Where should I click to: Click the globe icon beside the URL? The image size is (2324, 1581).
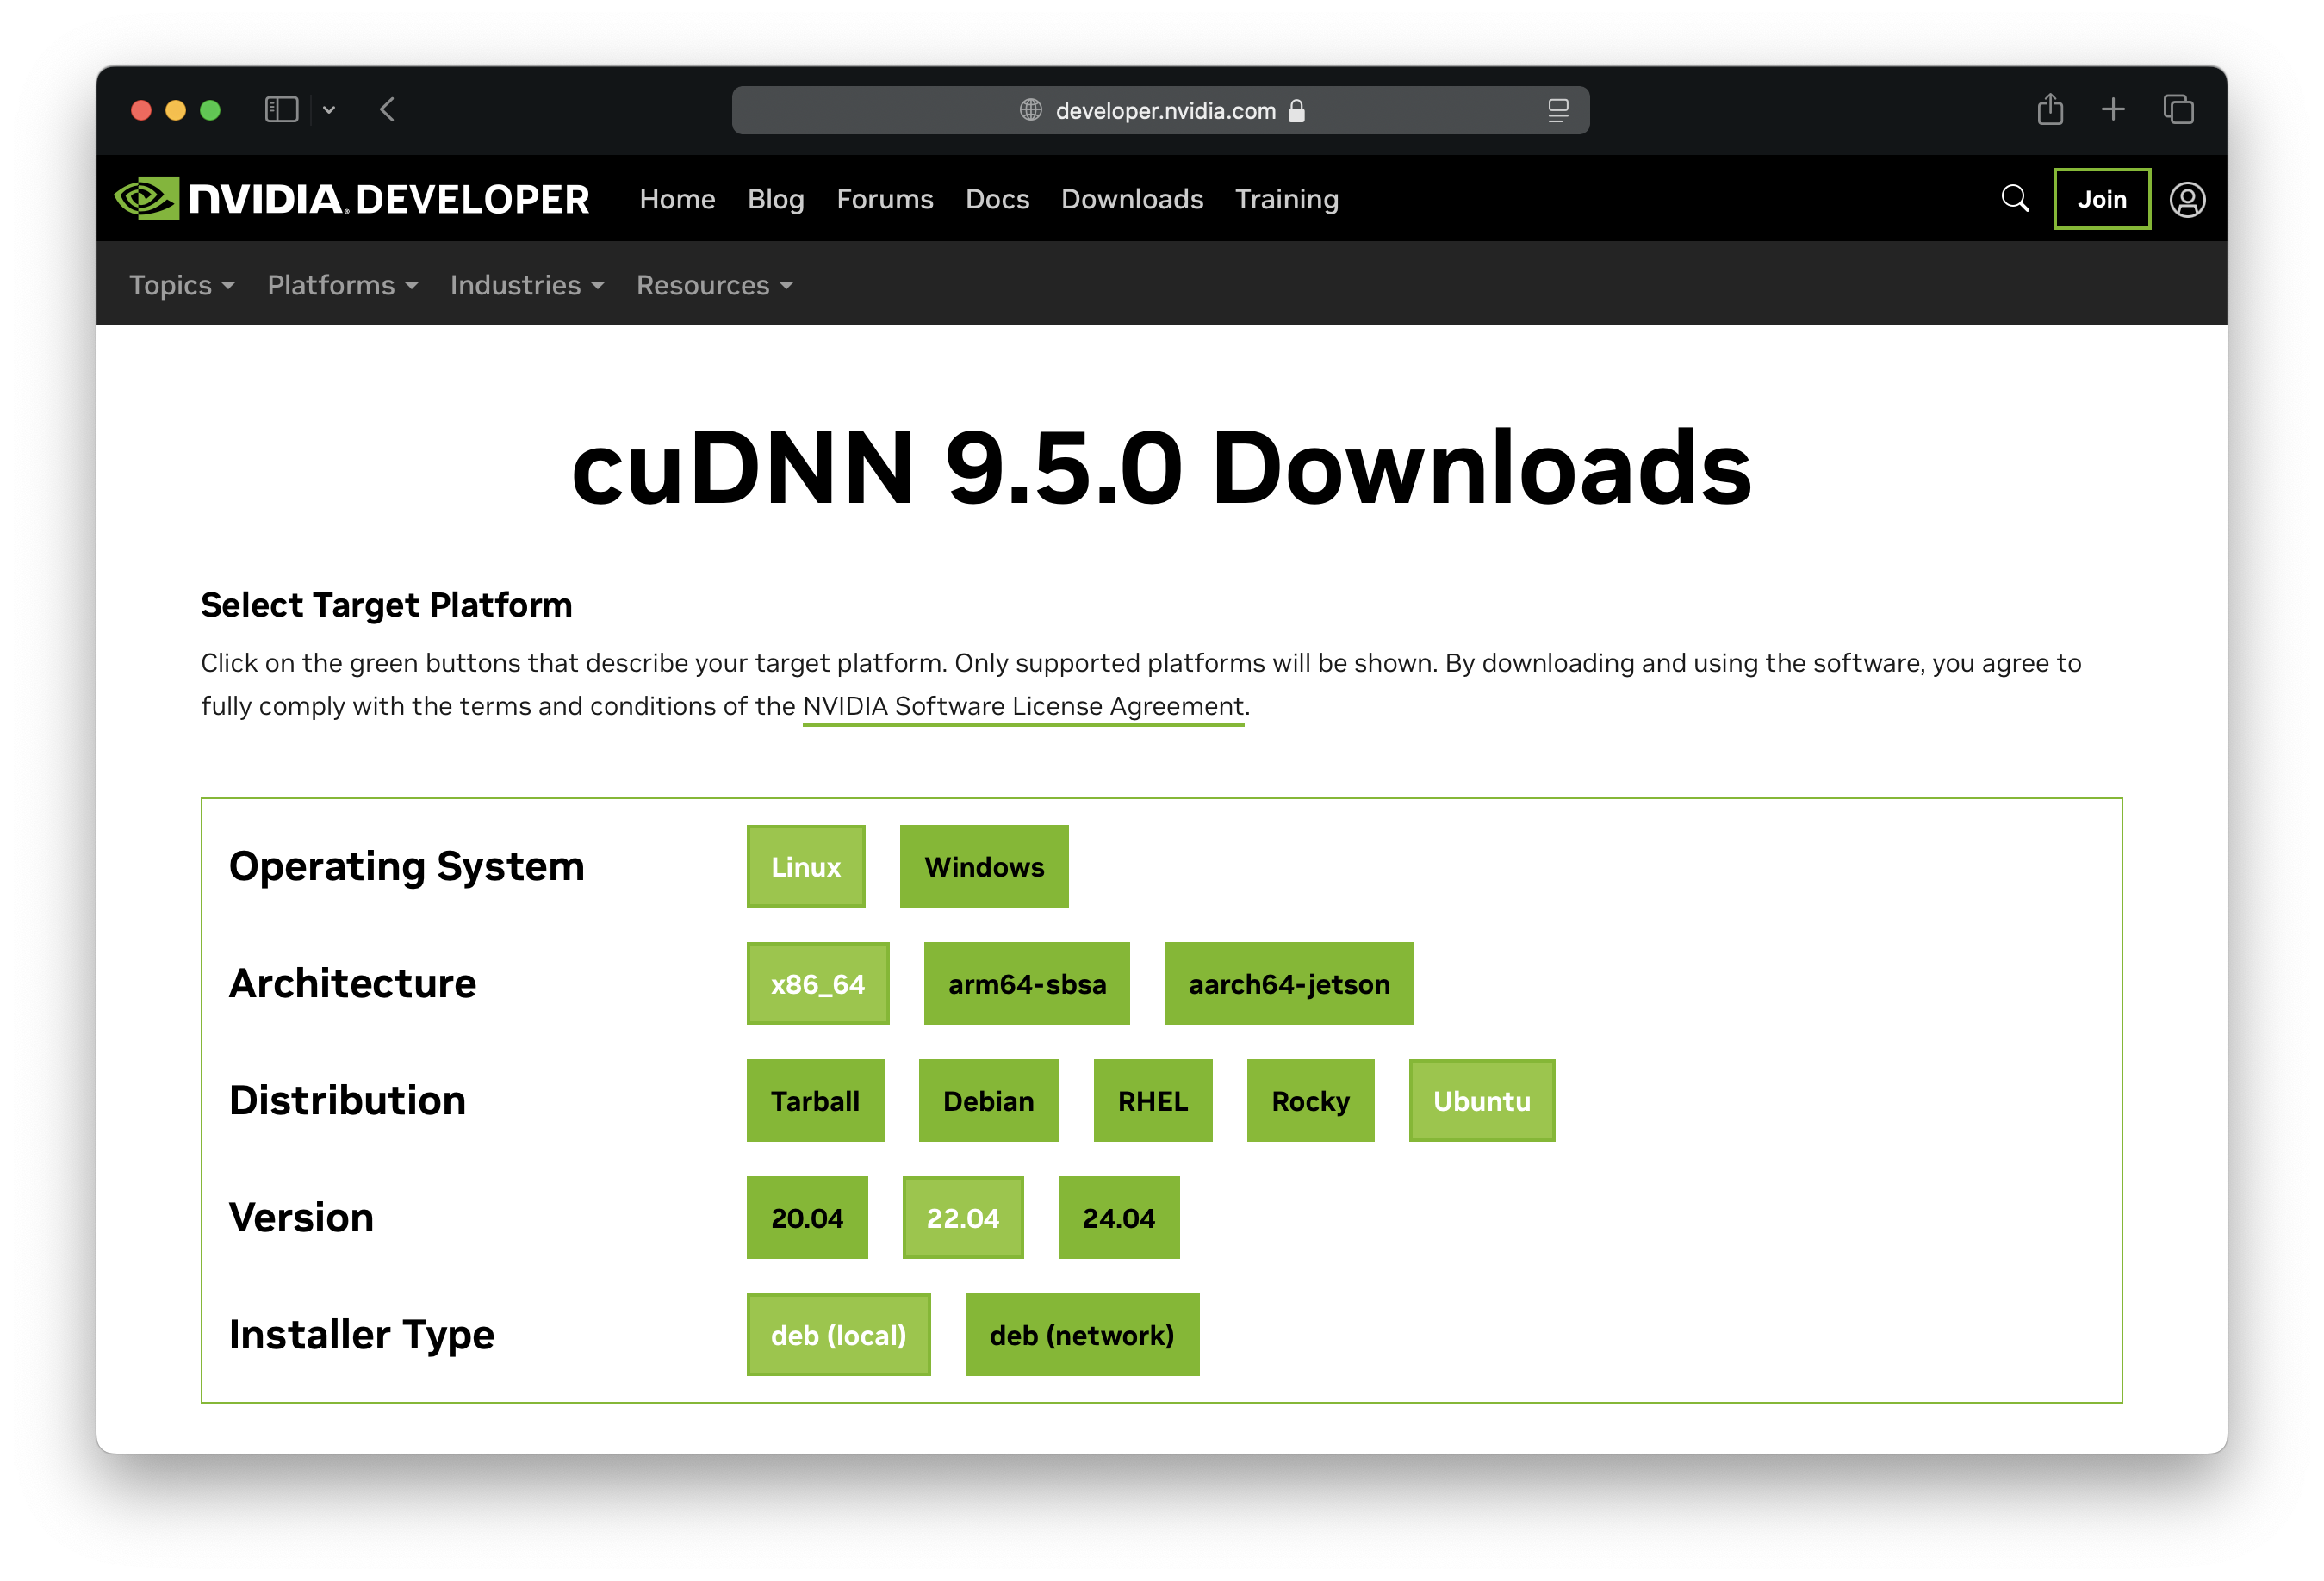click(1031, 110)
